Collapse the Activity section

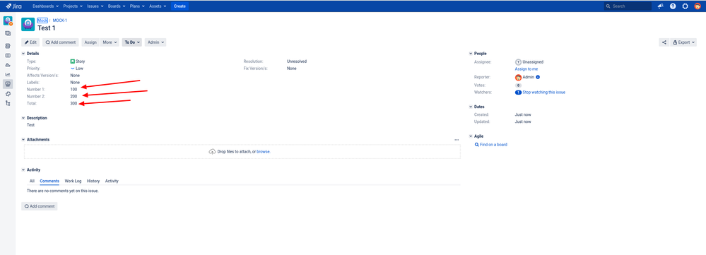coord(23,170)
